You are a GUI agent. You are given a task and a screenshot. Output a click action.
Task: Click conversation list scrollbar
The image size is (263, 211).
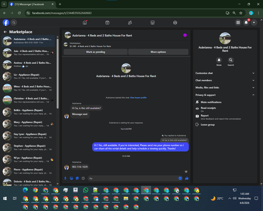point(57,73)
